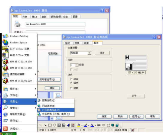Viewport: 164px width, 135px height.
Task: Apply the font color A
Action: coord(92,125)
